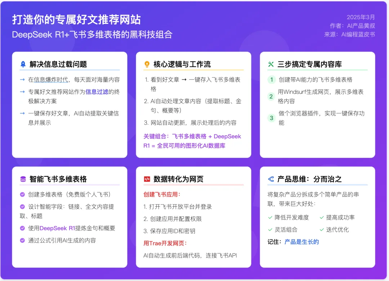Image resolution: width=389 pixels, height=281 pixels.
Task: Click the 记住： label
Action: 274,242
